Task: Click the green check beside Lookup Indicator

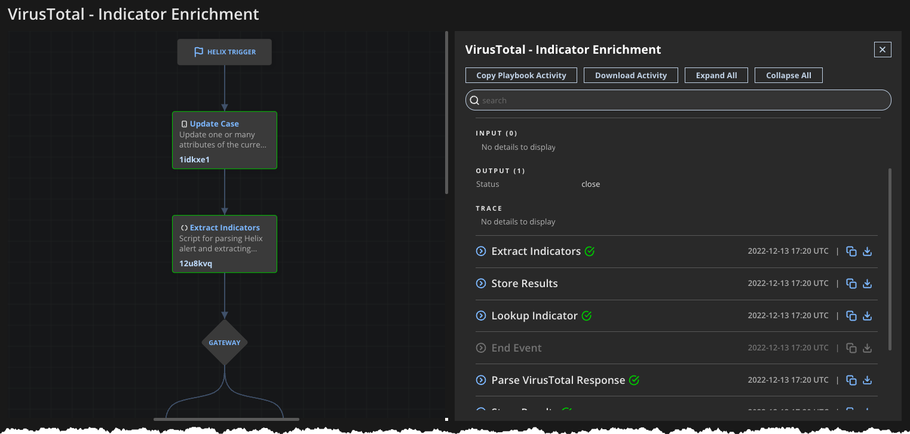Action: click(587, 316)
